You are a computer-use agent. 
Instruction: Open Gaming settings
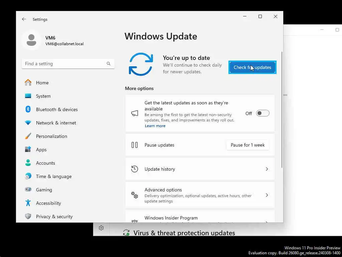68,189
